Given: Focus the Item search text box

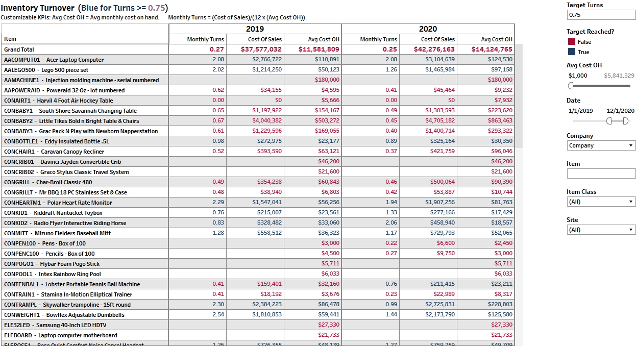Looking at the screenshot, I should click(601, 173).
